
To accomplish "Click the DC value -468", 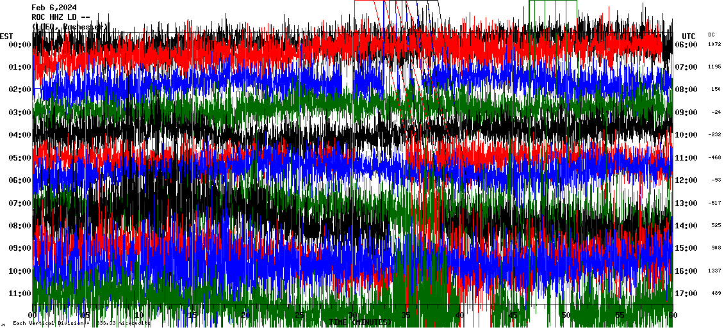I will (x=714, y=158).
